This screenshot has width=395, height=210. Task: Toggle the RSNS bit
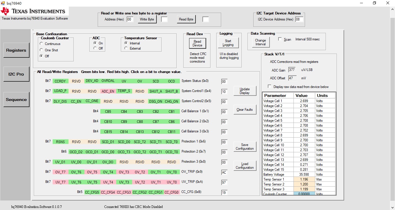pyautogui.click(x=60, y=142)
